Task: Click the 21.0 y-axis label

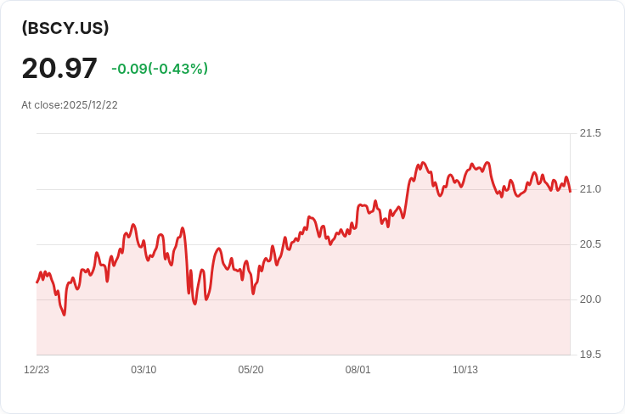Action: click(x=590, y=188)
